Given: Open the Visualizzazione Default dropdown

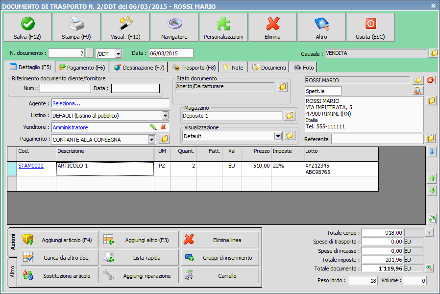Looking at the screenshot, I should (x=278, y=136).
